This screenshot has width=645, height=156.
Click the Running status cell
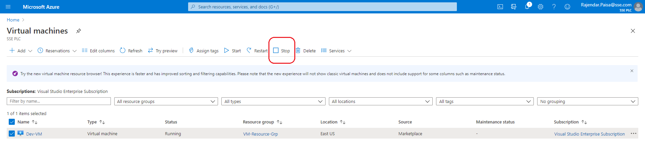[173, 134]
